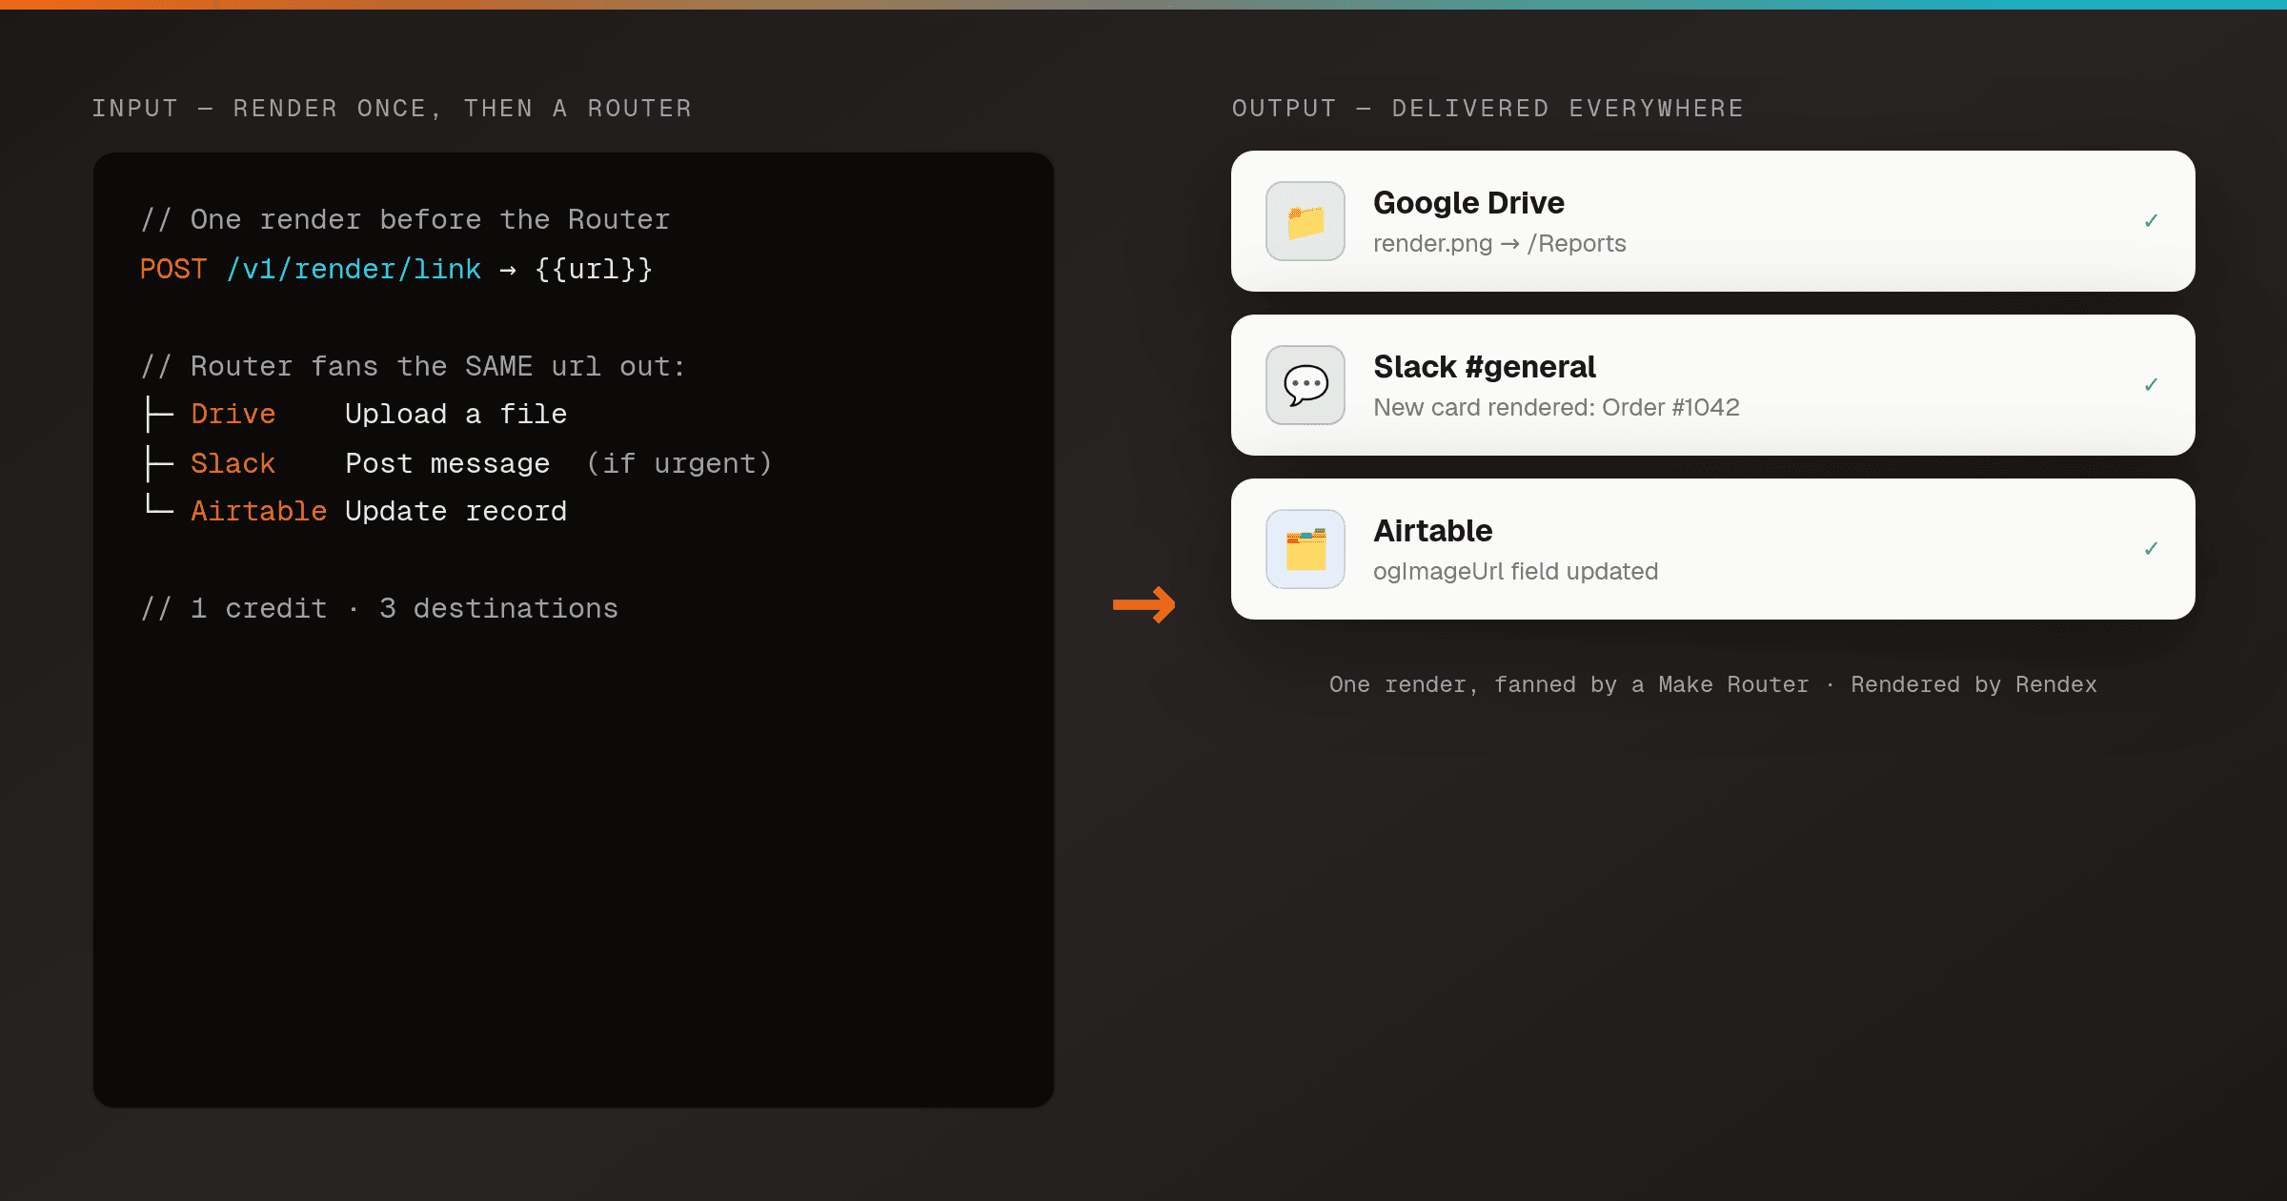Click the checkmark on Google Drive card

click(2151, 221)
